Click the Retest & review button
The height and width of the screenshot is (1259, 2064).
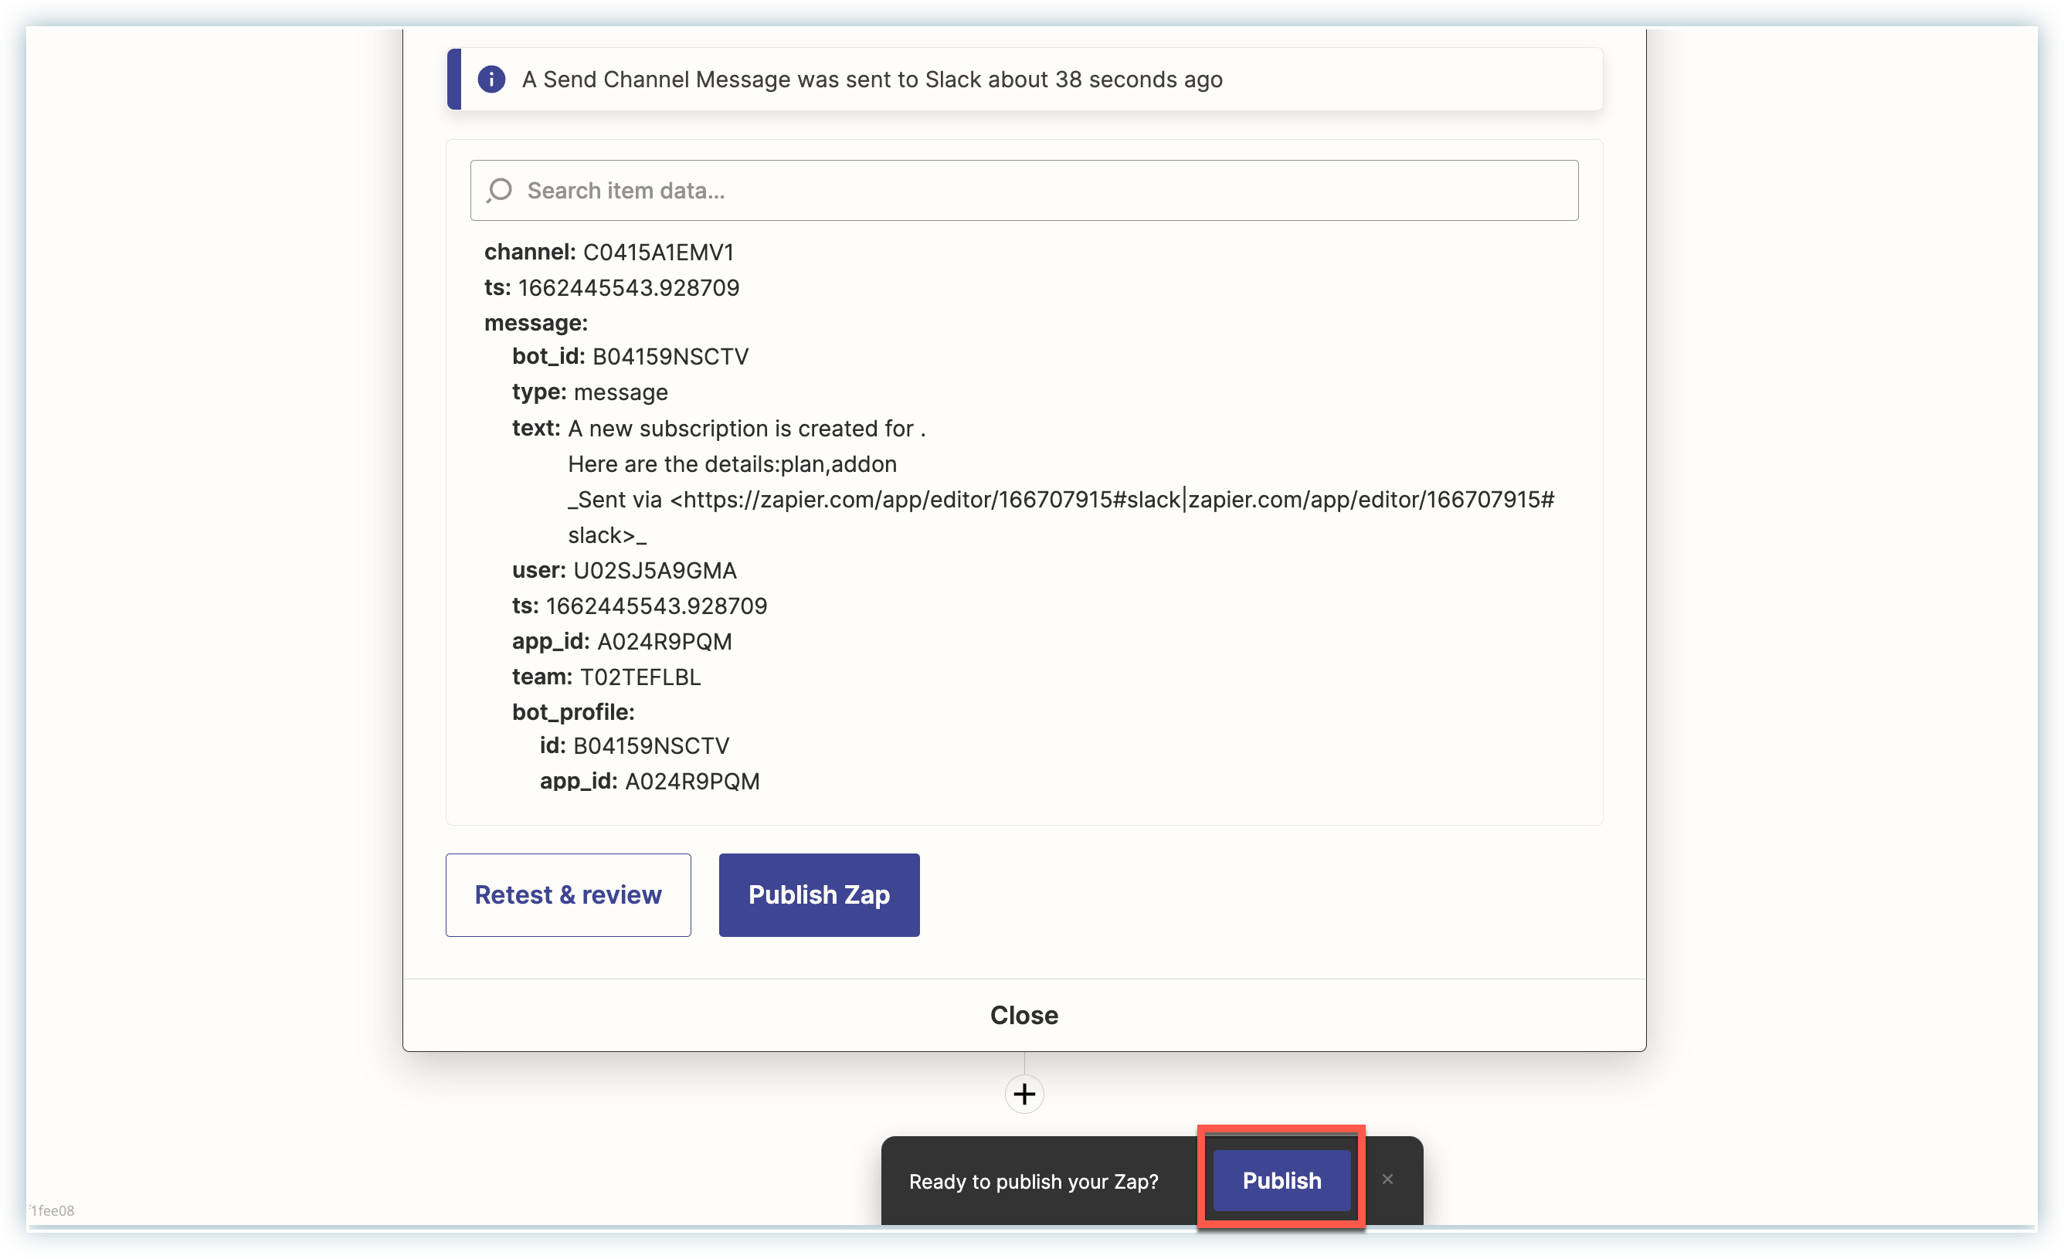(x=568, y=894)
